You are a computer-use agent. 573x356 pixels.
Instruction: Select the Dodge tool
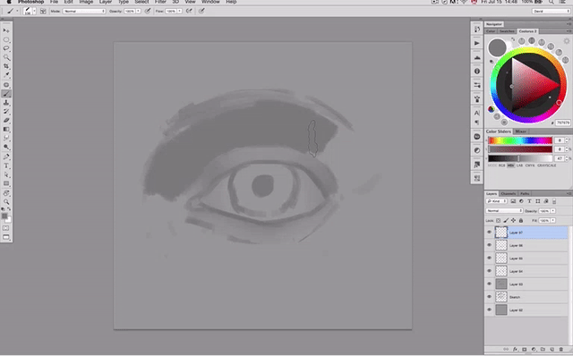(x=6, y=147)
